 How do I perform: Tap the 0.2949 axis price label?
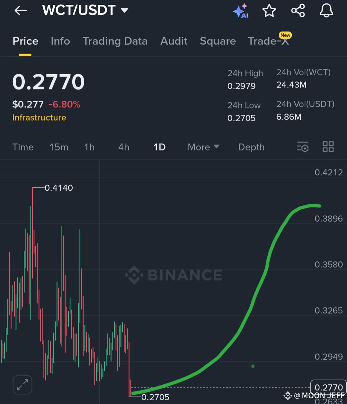(329, 357)
